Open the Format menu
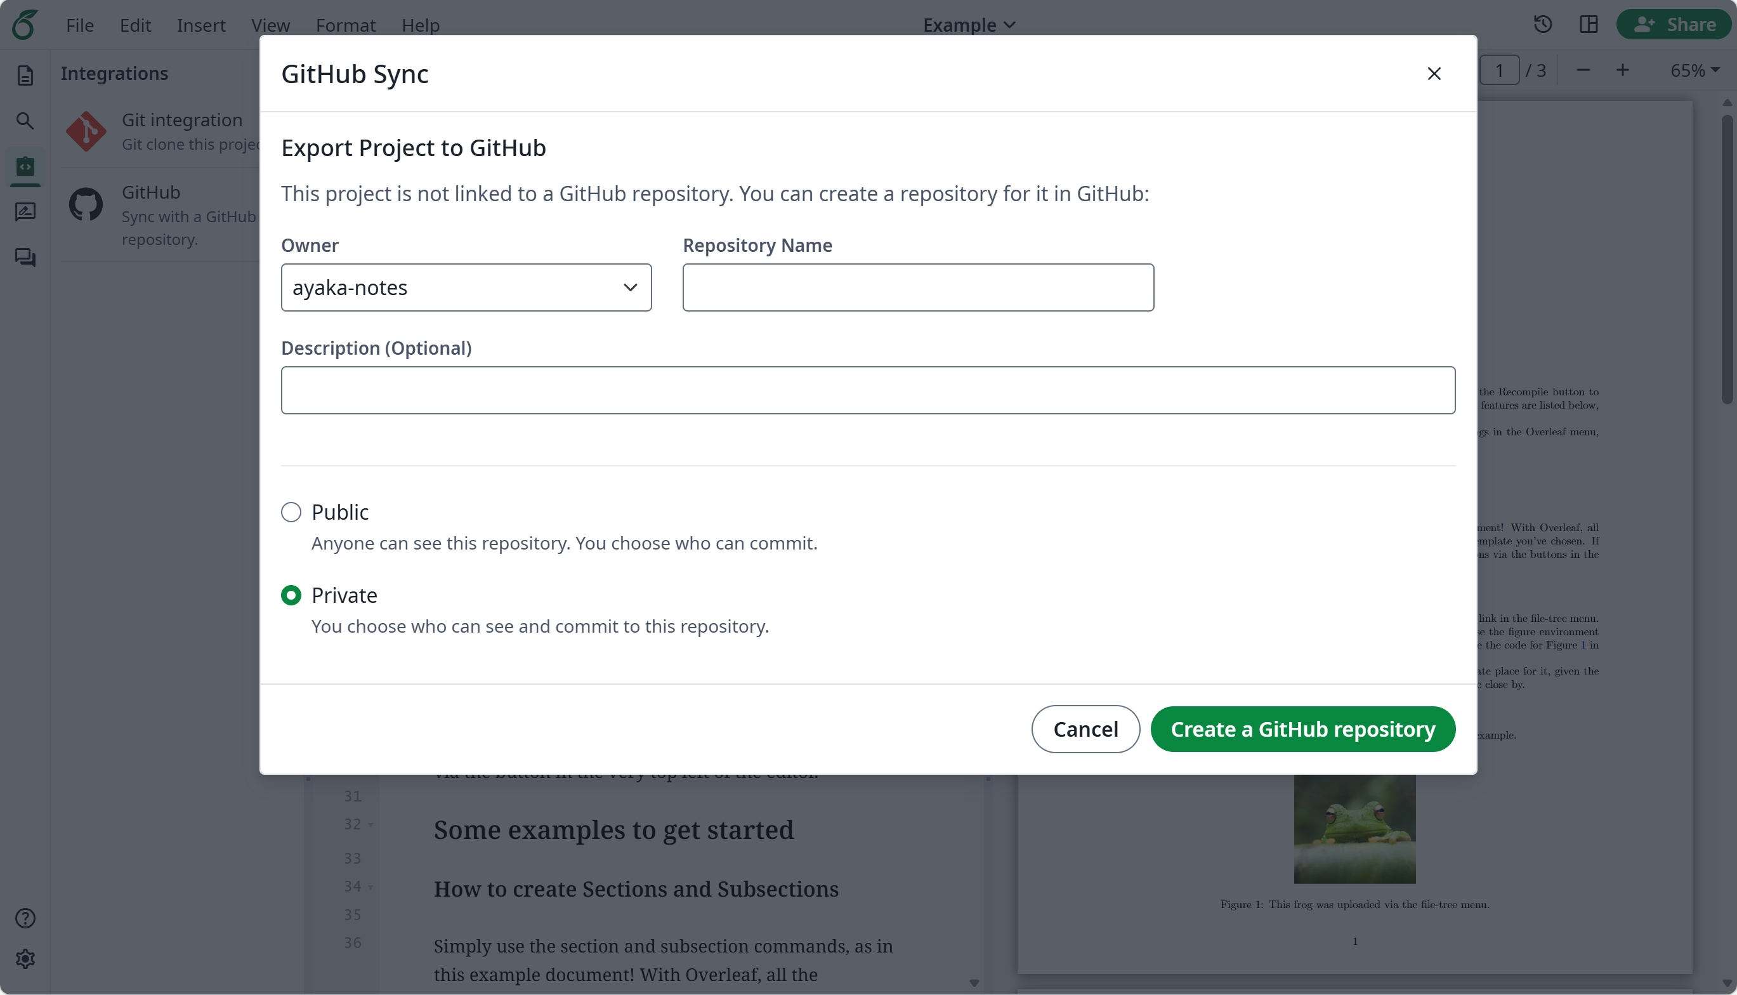This screenshot has height=995, width=1737. (345, 25)
